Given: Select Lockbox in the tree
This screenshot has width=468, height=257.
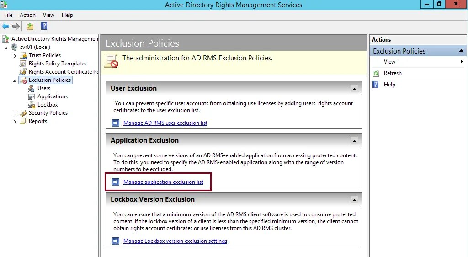Looking at the screenshot, I should tap(48, 105).
